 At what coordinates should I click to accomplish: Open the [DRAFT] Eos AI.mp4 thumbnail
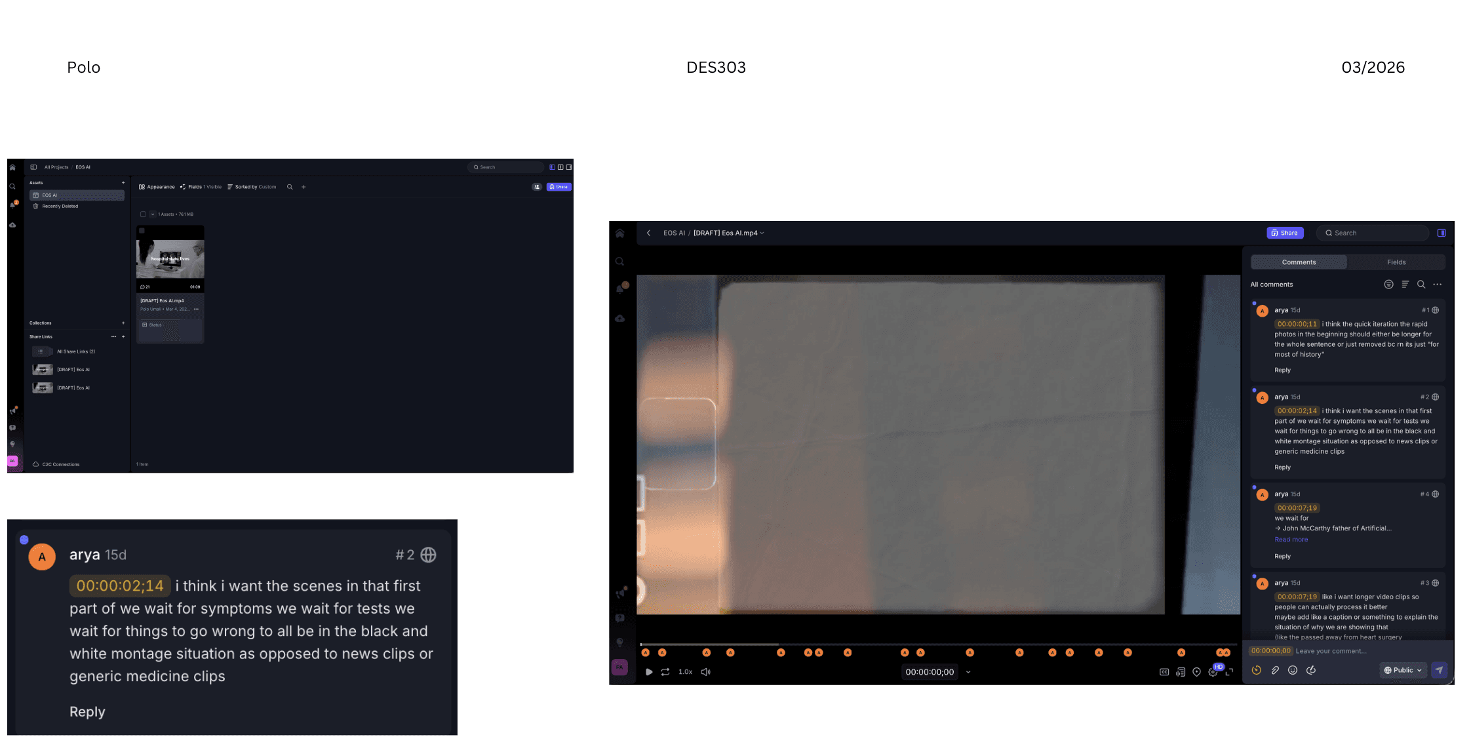point(170,258)
